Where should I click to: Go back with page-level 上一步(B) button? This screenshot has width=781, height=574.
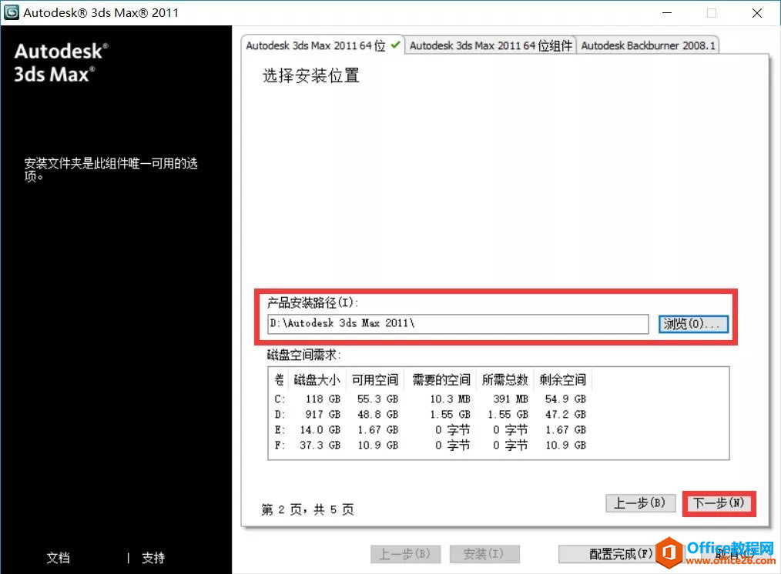click(640, 503)
